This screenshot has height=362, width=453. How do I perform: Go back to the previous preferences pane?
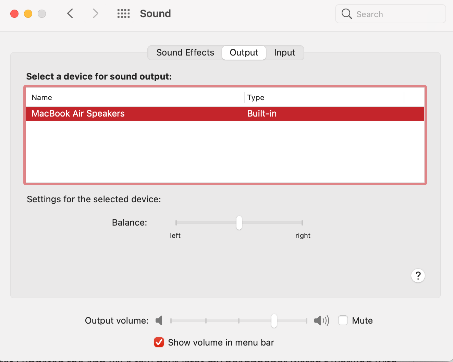point(70,14)
